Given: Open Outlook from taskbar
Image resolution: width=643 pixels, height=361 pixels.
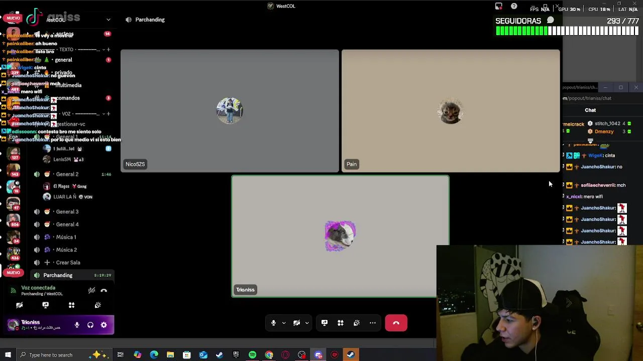Looking at the screenshot, I should point(203,355).
